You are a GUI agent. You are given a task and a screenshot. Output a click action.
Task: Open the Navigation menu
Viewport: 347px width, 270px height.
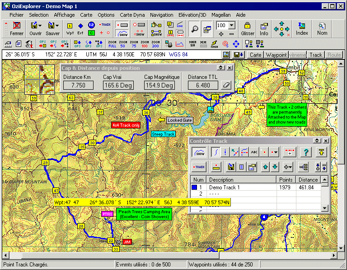[x=162, y=15]
